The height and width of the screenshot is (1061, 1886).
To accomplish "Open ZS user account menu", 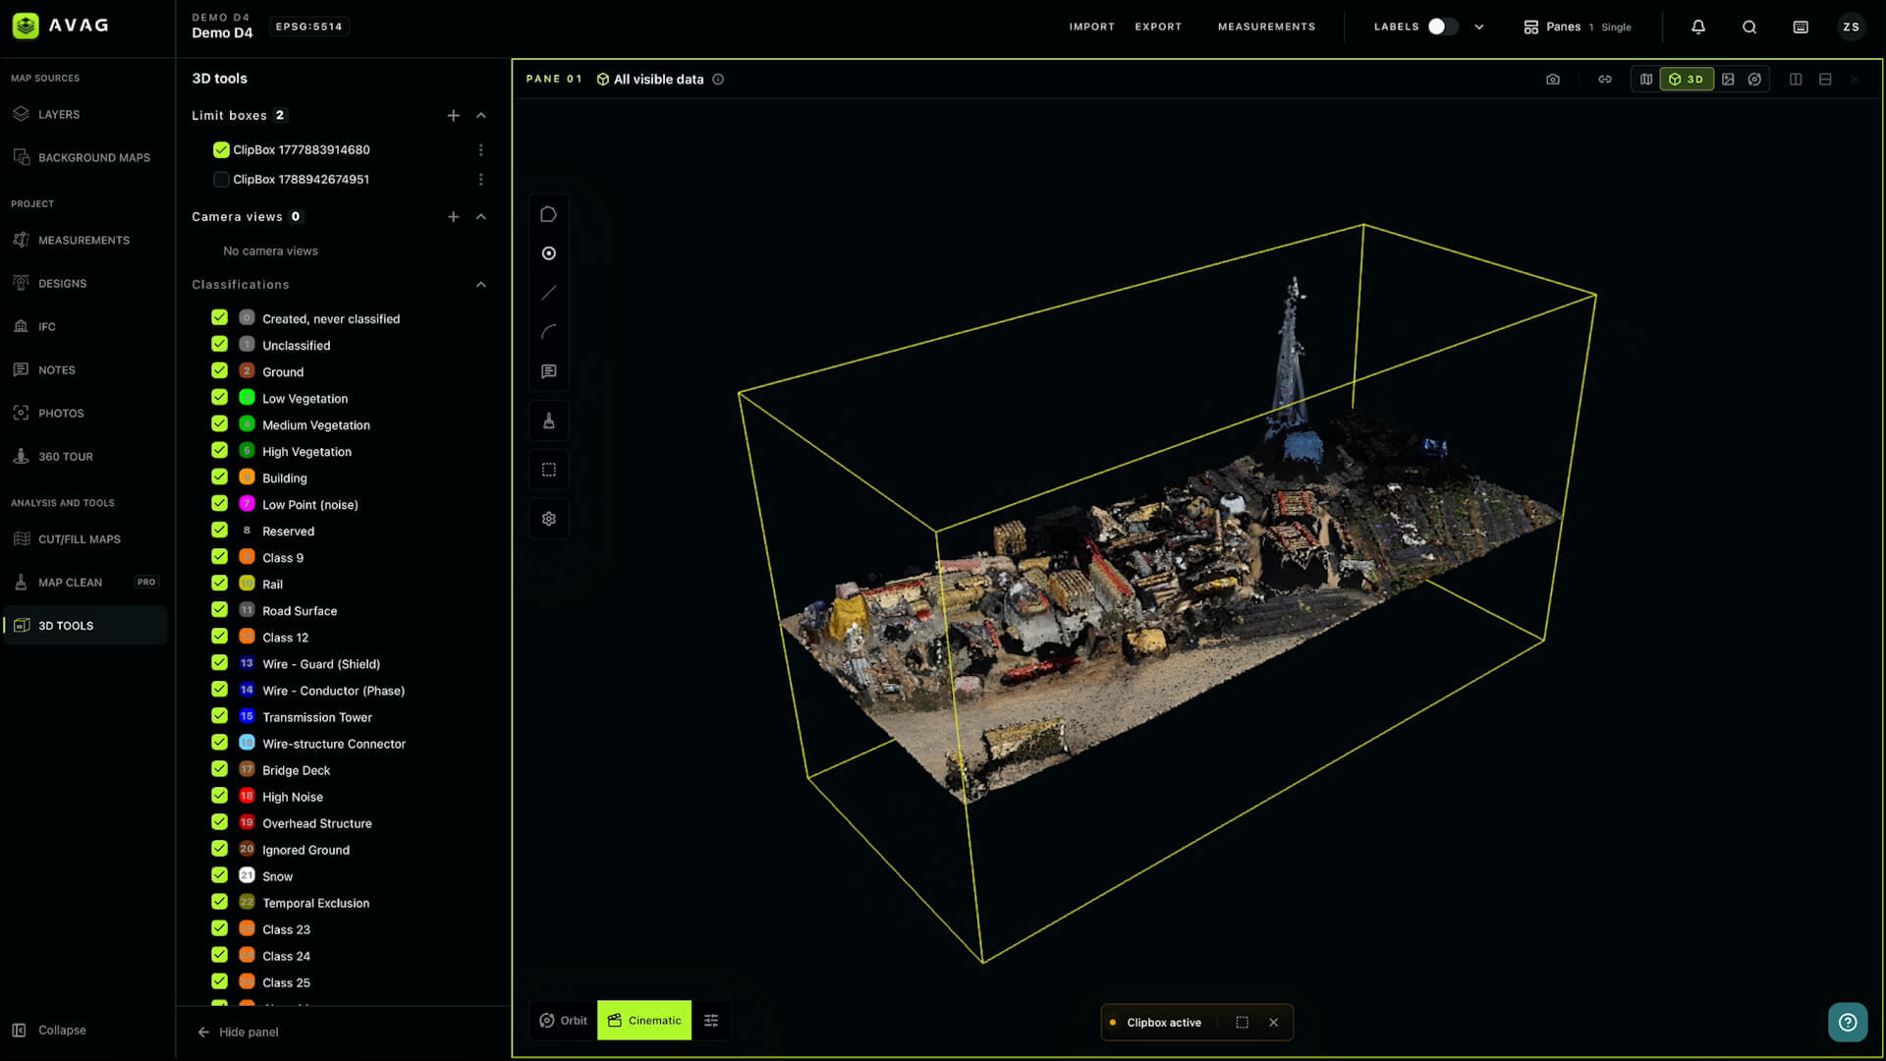I will 1851,28.
